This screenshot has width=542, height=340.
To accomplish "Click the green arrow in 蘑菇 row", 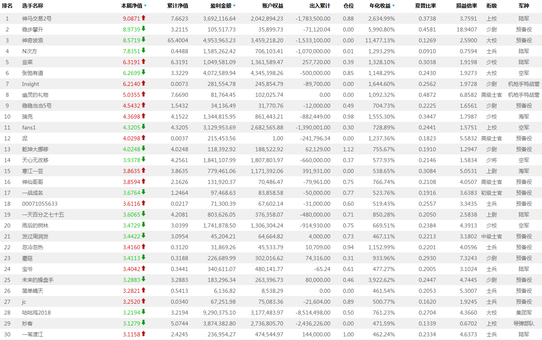I will coord(143,257).
